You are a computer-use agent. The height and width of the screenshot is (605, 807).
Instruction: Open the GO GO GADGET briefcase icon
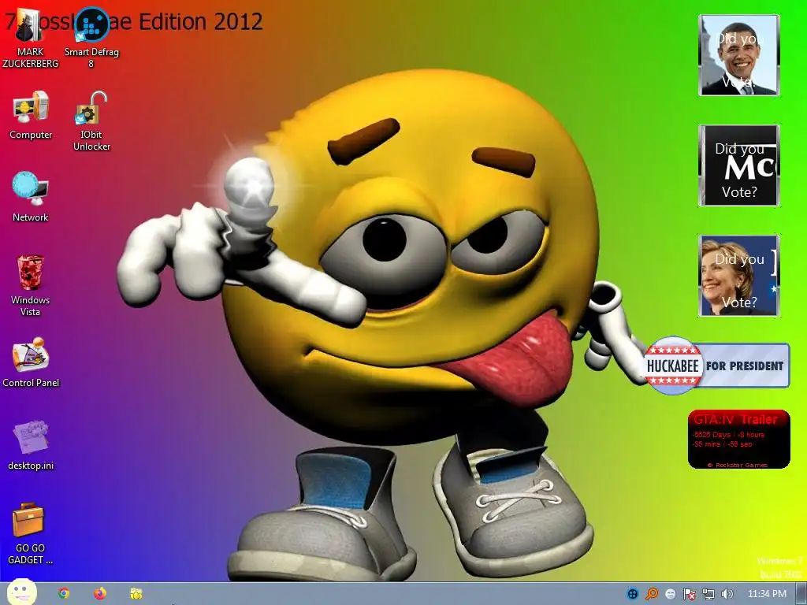tap(31, 534)
